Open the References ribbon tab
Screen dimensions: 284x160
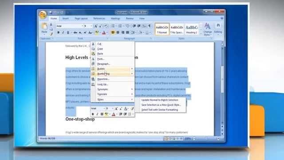tap(99, 19)
